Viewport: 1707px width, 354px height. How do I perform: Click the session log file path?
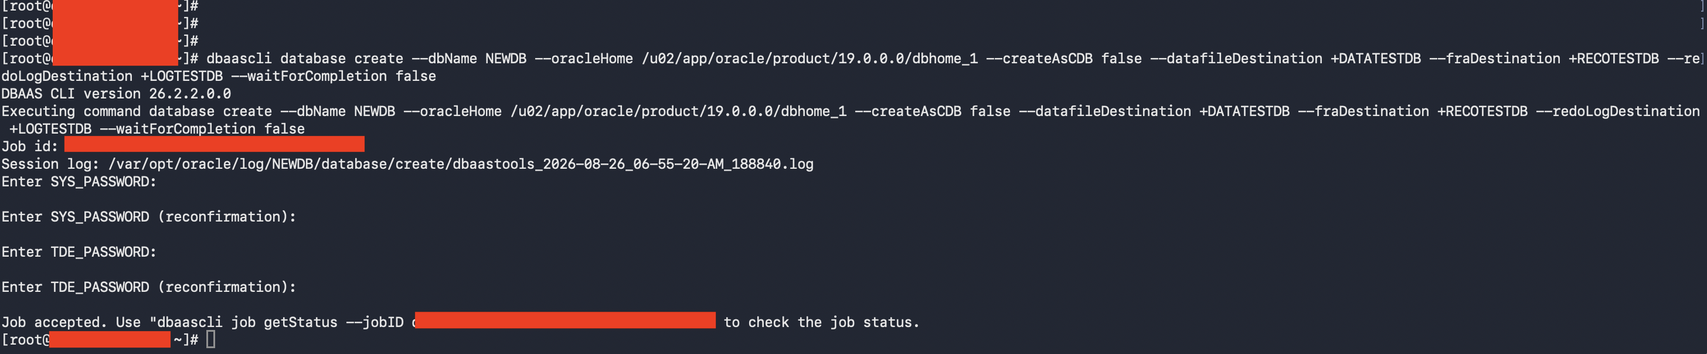click(461, 165)
